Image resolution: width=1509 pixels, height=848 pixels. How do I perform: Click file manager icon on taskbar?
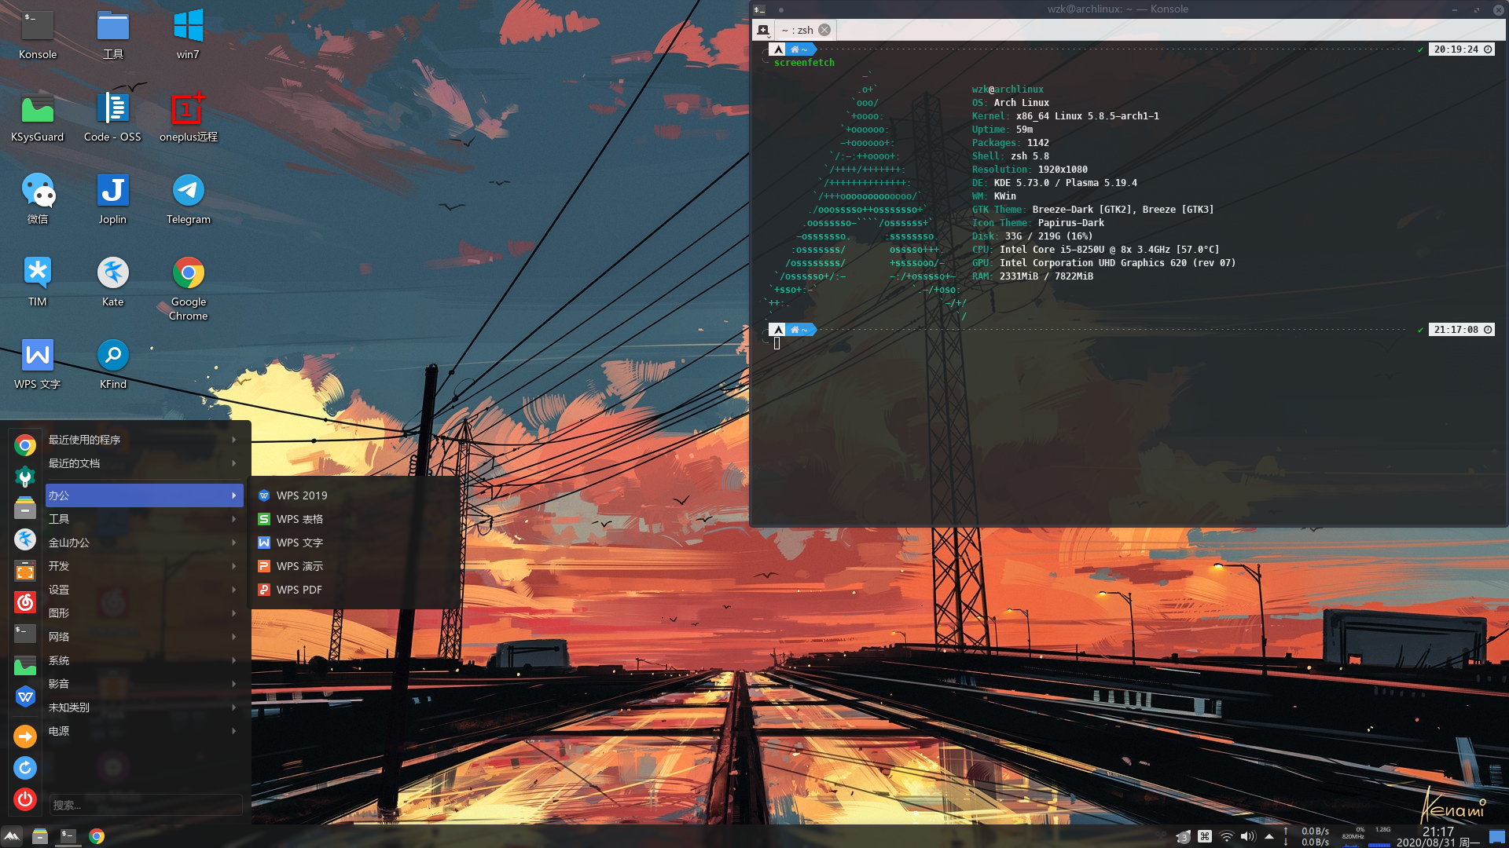coord(40,836)
